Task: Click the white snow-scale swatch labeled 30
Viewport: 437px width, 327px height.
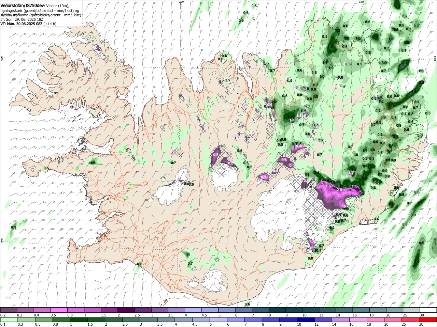Action: [x=428, y=310]
